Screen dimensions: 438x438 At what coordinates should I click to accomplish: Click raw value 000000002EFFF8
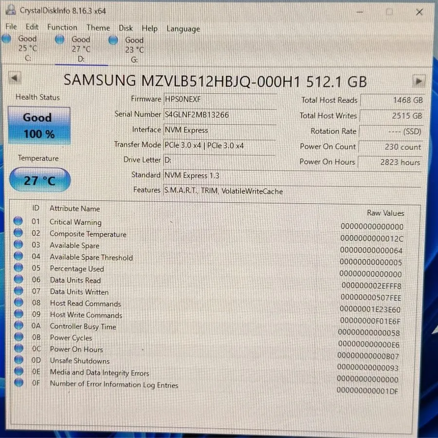pos(371,286)
